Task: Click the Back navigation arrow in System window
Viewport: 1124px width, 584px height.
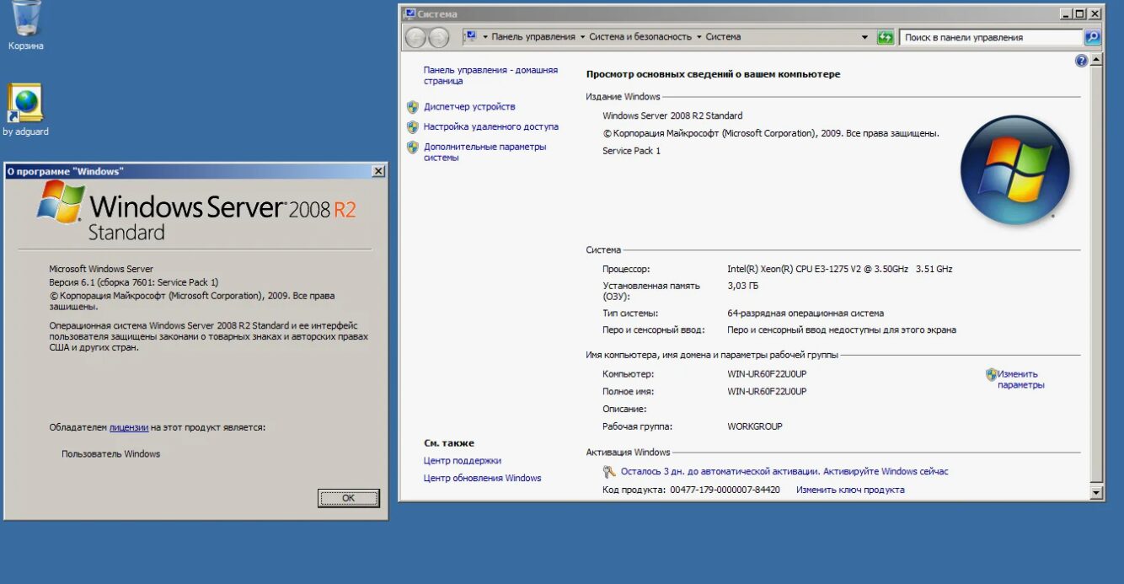Action: pos(416,37)
